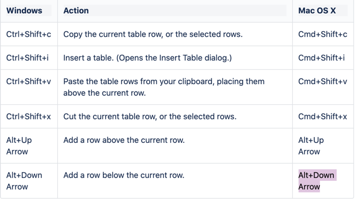Screen dimensions: 357x208
Task: Click the Ctrl+Shift+v shortcut cell
Action: tap(29, 87)
